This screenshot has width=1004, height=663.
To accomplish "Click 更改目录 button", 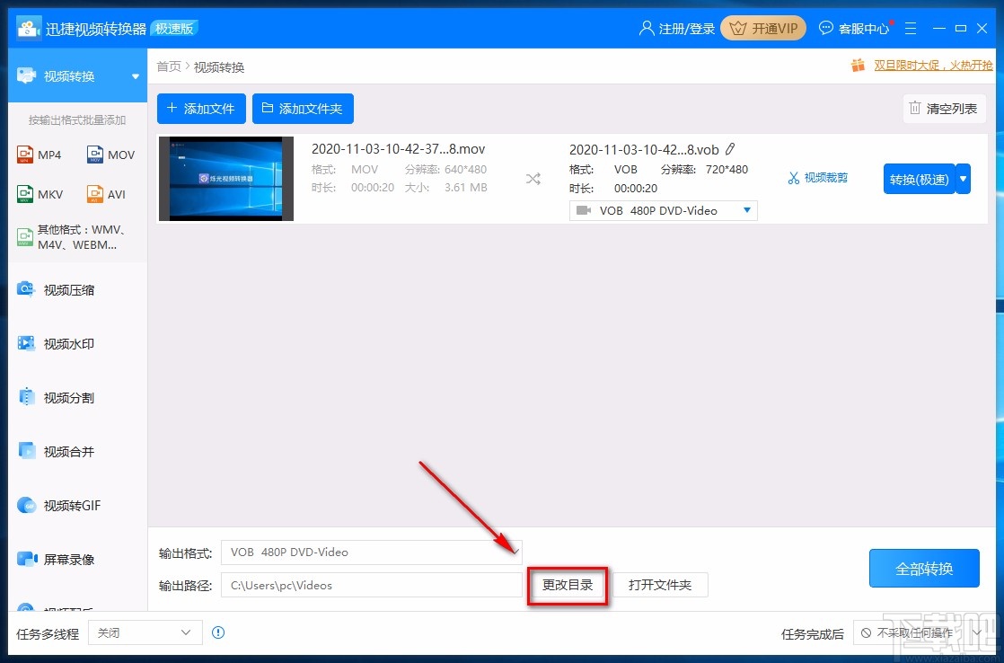I will click(x=568, y=585).
